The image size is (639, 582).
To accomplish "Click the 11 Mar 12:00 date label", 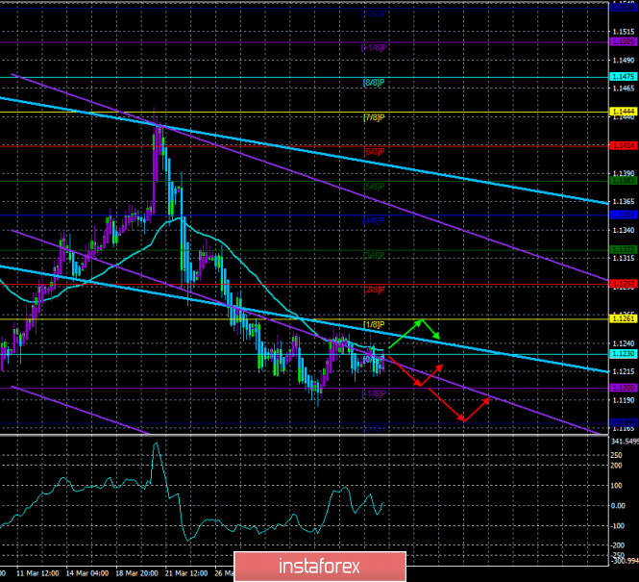I will 37,573.
